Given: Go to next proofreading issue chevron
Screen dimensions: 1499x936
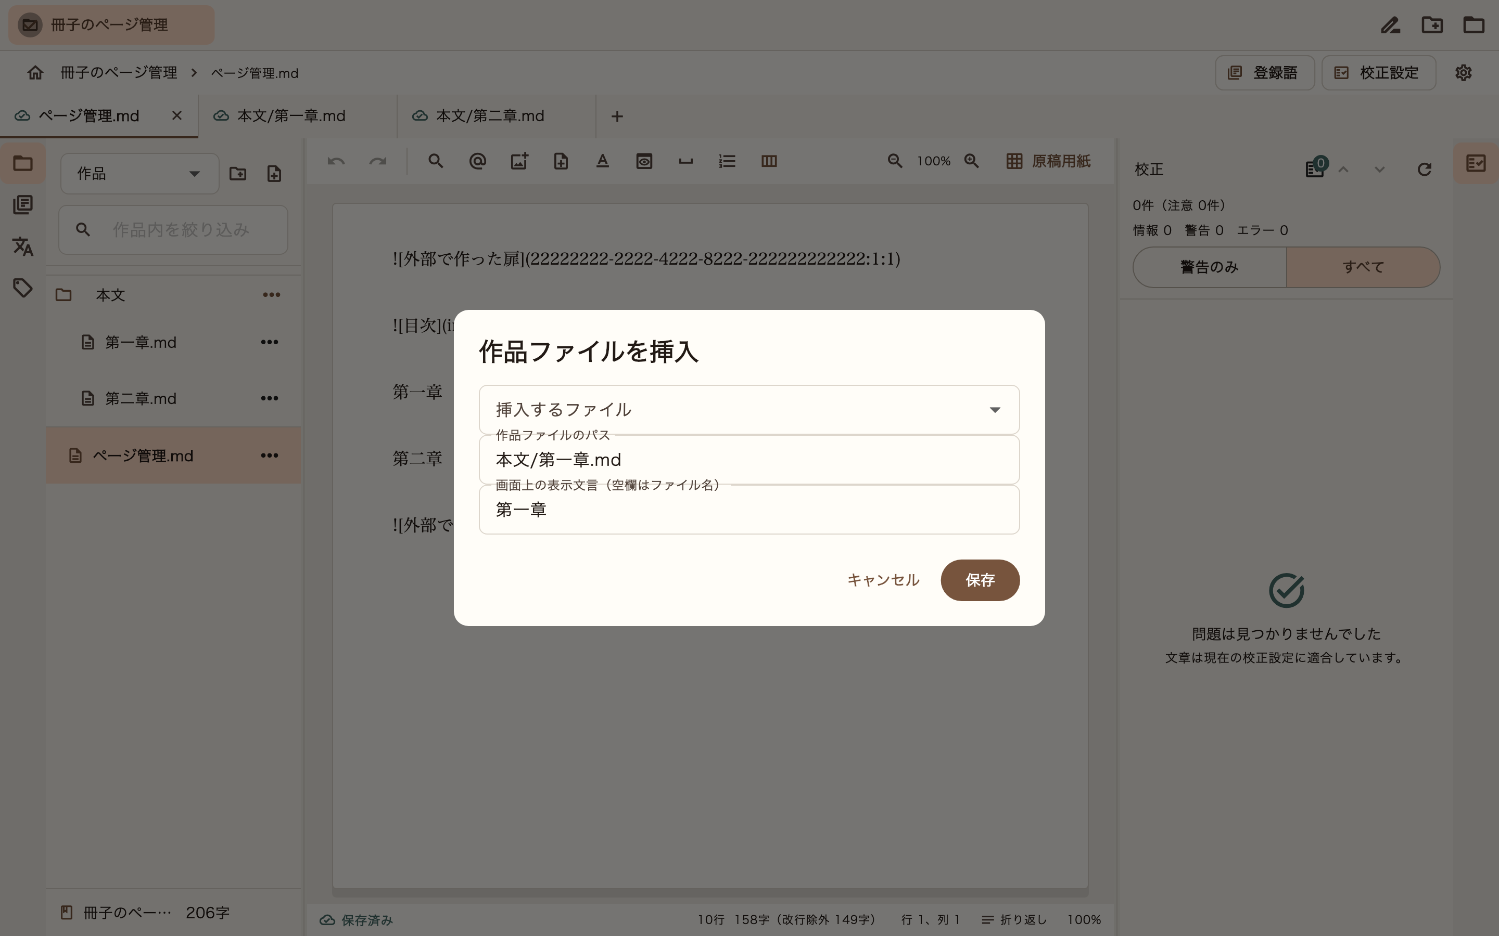Looking at the screenshot, I should pos(1379,170).
